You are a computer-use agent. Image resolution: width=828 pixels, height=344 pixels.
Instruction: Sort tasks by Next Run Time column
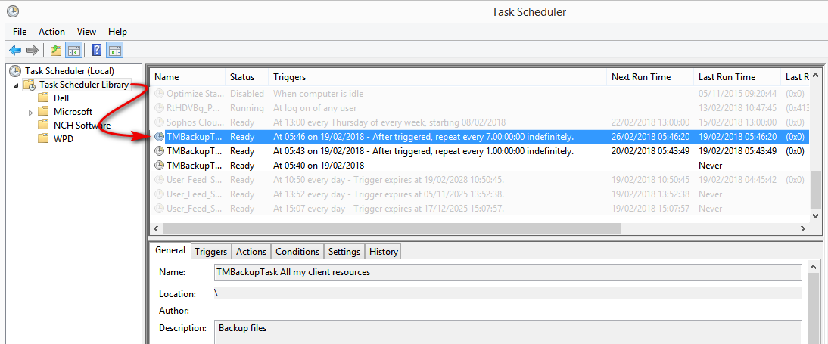(x=650, y=77)
